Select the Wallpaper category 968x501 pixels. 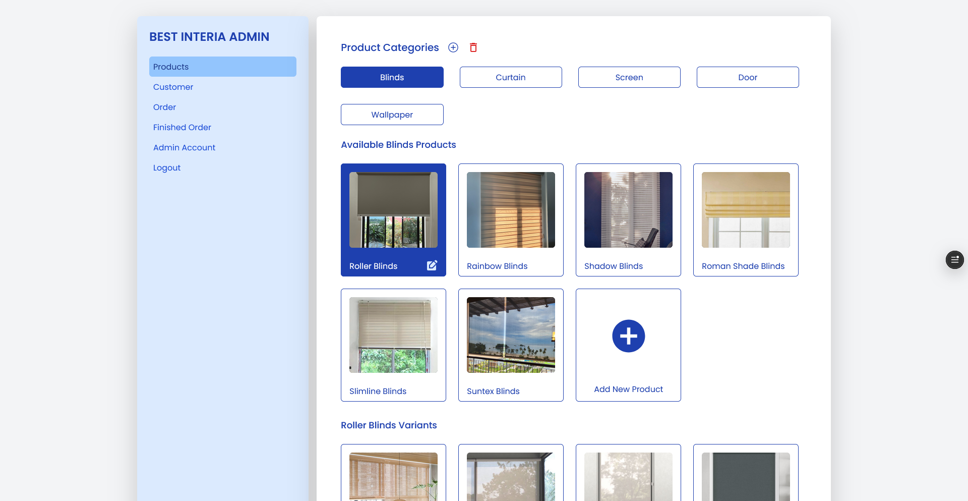click(x=392, y=114)
